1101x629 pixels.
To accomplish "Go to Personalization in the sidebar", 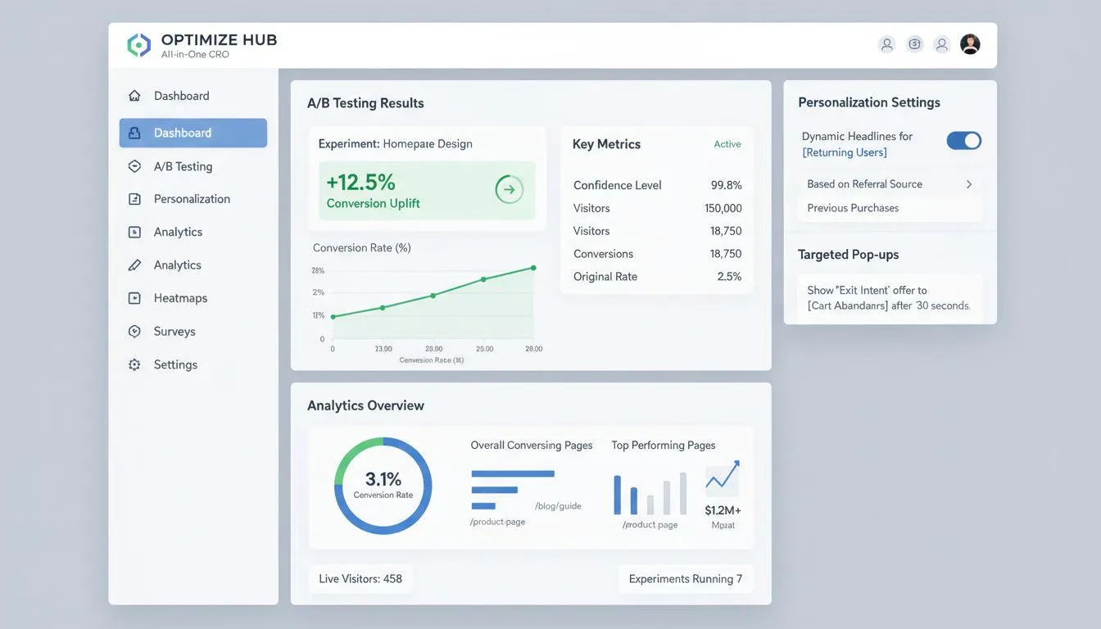I will pyautogui.click(x=193, y=199).
